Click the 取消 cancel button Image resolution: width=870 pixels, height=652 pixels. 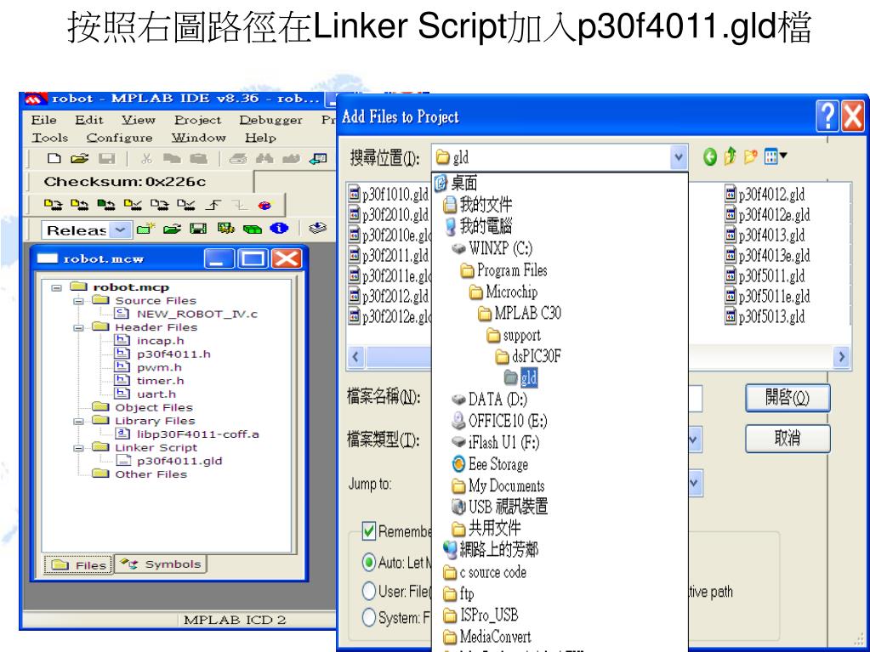tap(788, 439)
